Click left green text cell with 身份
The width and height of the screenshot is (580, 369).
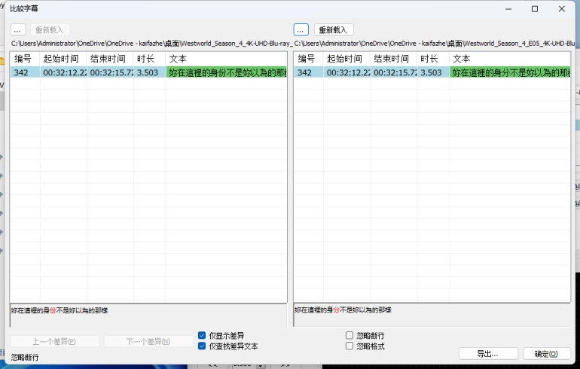[227, 72]
